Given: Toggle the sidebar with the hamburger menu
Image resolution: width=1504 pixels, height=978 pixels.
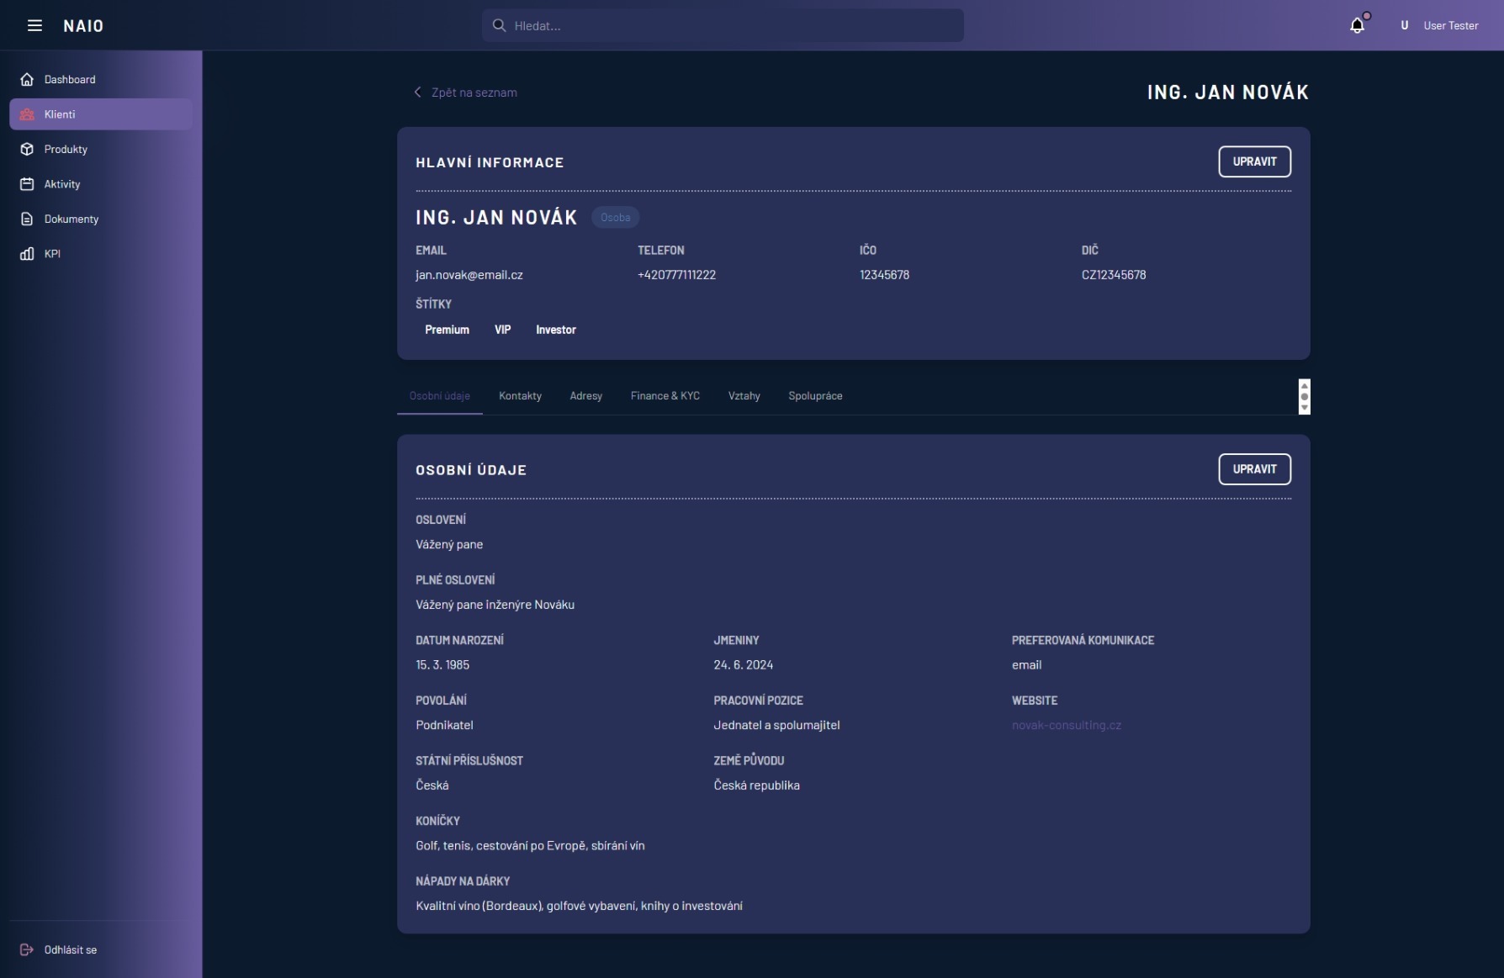Looking at the screenshot, I should 34,25.
